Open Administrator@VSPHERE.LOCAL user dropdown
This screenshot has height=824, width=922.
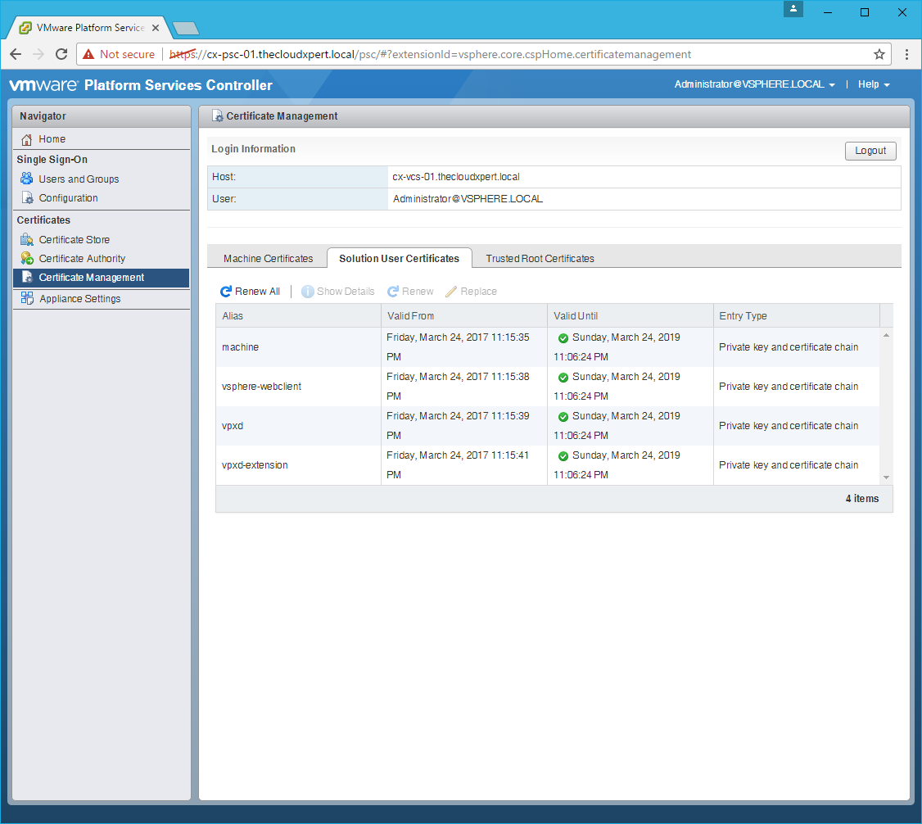[754, 84]
